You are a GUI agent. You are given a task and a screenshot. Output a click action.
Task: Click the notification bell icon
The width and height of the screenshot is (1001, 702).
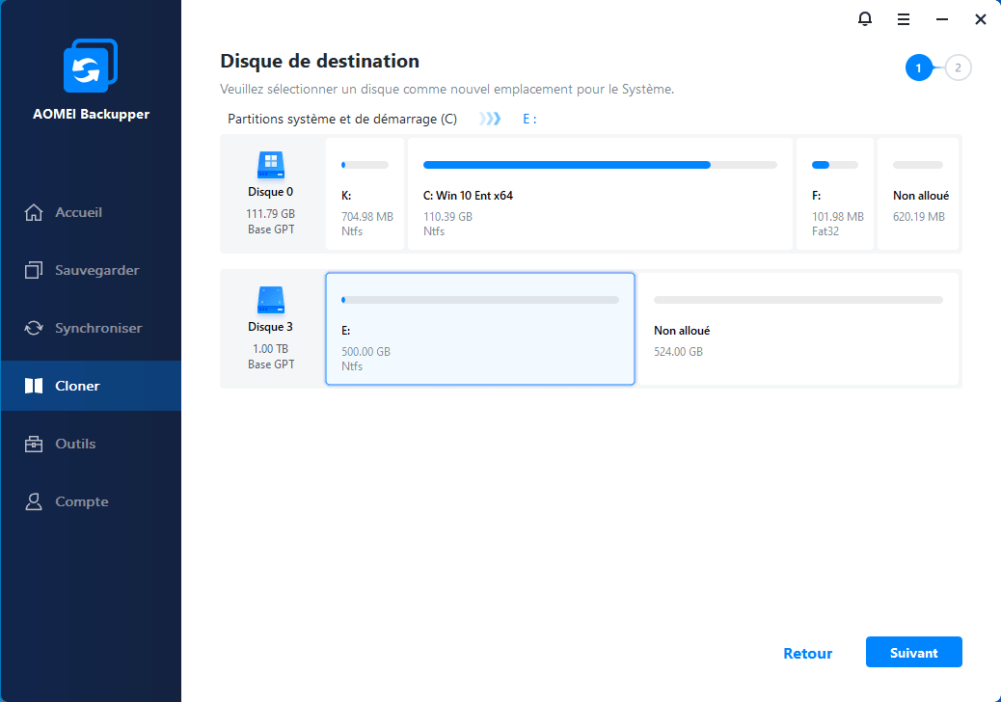(864, 19)
